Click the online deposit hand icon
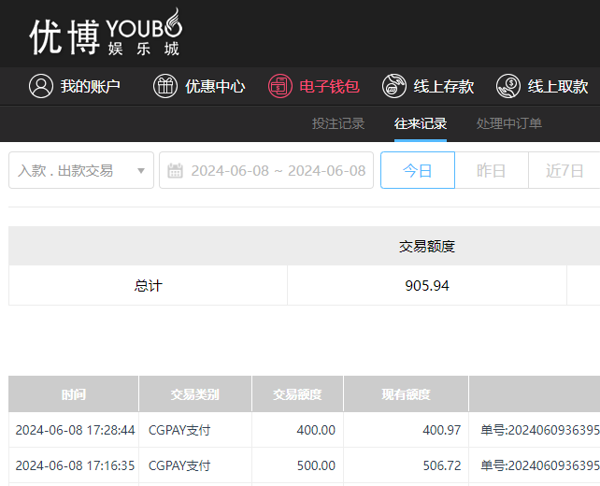 [394, 86]
